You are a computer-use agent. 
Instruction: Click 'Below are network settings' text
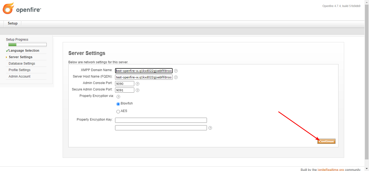[x=98, y=62]
